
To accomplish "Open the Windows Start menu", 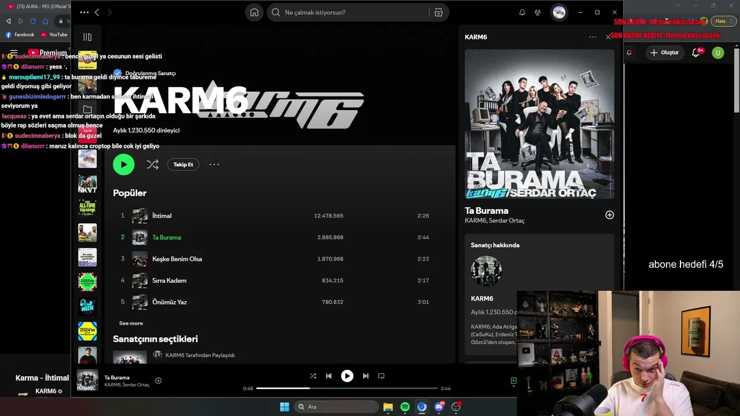I will click(284, 407).
